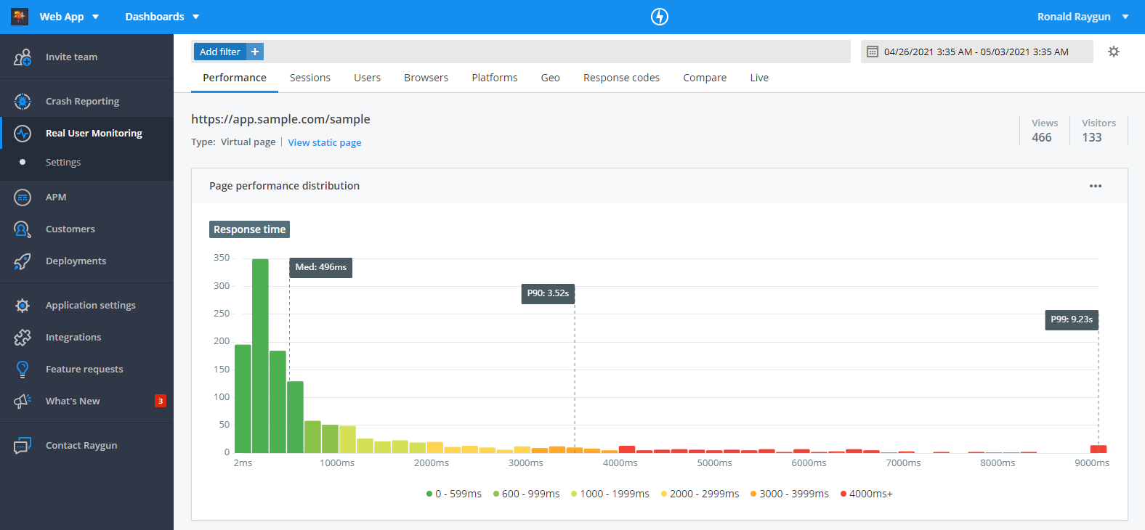Image resolution: width=1145 pixels, height=530 pixels.
Task: Open the chart's three-dot options menu
Action: click(1096, 186)
